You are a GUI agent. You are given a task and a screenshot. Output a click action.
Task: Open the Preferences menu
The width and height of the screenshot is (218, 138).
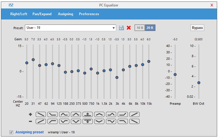[89, 14]
